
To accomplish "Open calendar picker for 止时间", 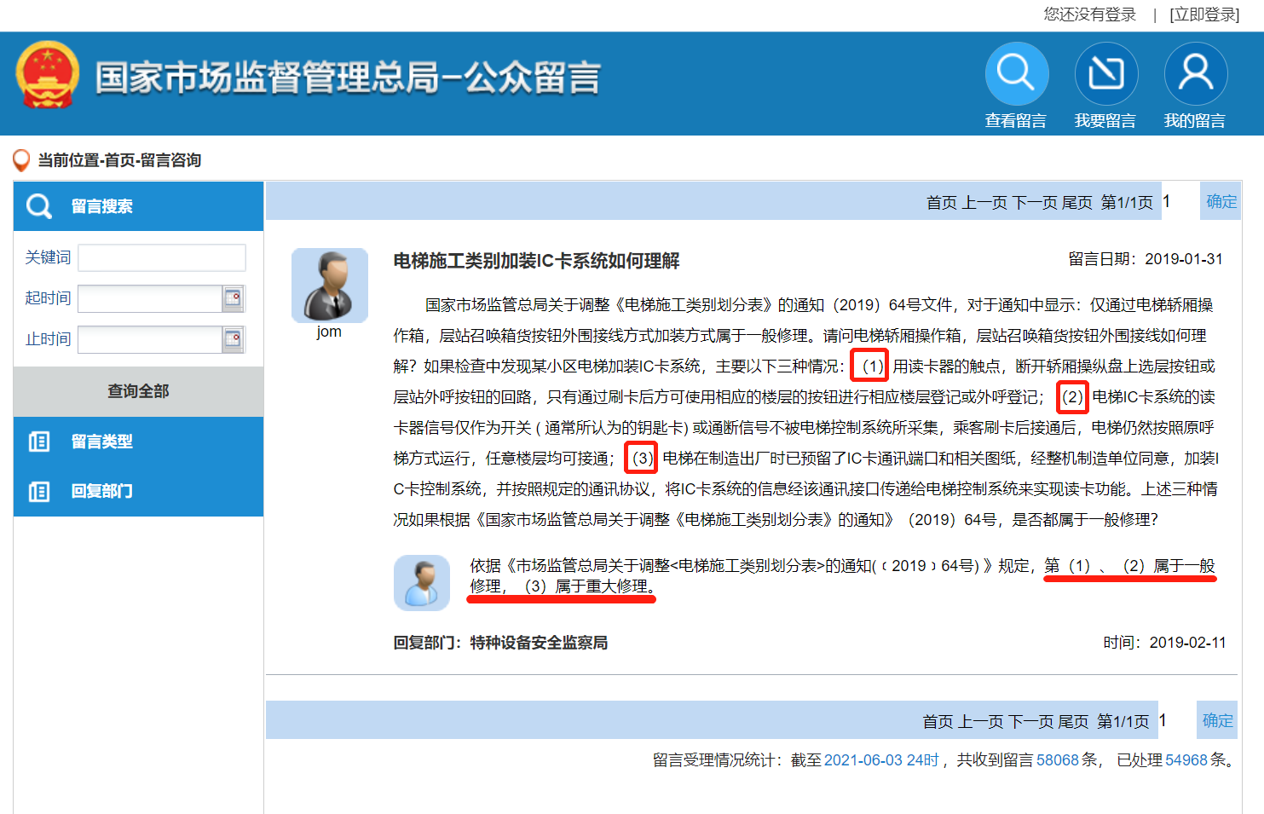I will (233, 339).
